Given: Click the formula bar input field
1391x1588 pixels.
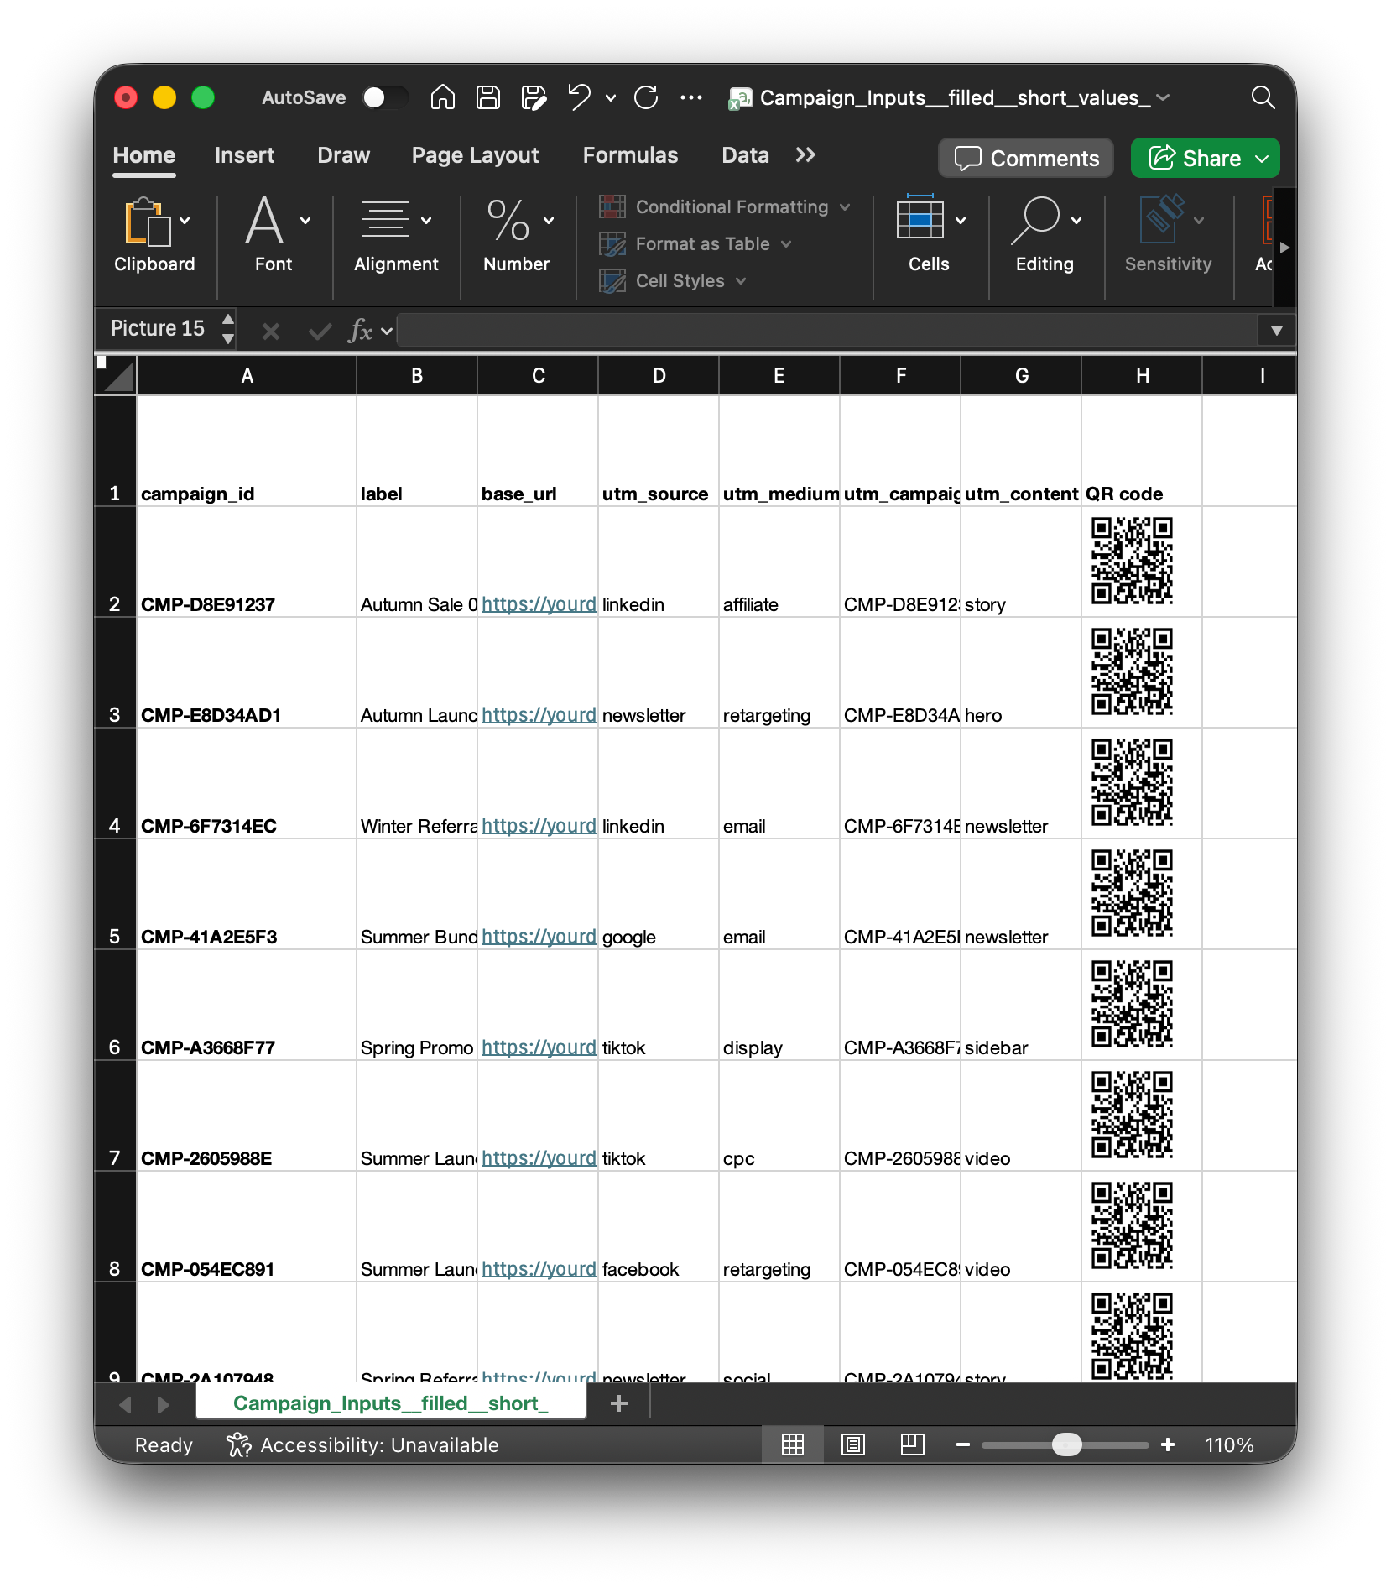Looking at the screenshot, I should coord(828,331).
